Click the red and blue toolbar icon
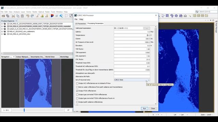The height and width of the screenshot is (122, 218). (52, 16)
